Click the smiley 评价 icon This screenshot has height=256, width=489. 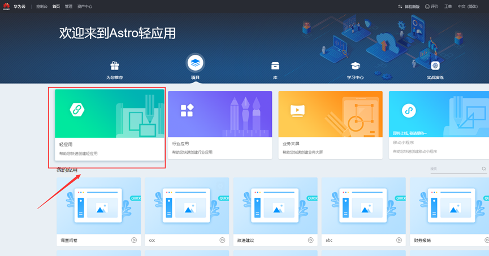(x=427, y=7)
